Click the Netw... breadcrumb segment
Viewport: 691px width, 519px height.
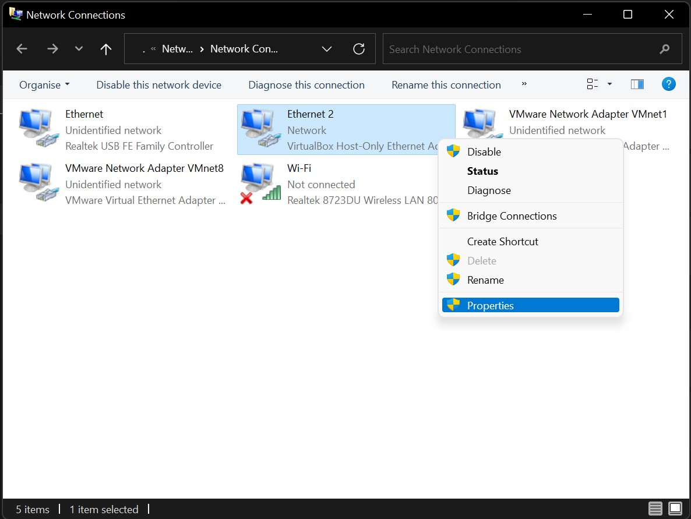(177, 49)
